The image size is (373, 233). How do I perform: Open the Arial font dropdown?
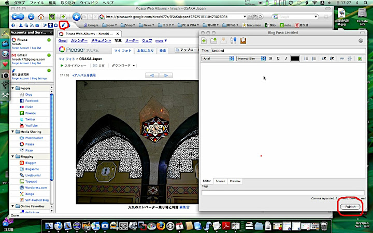click(218, 59)
